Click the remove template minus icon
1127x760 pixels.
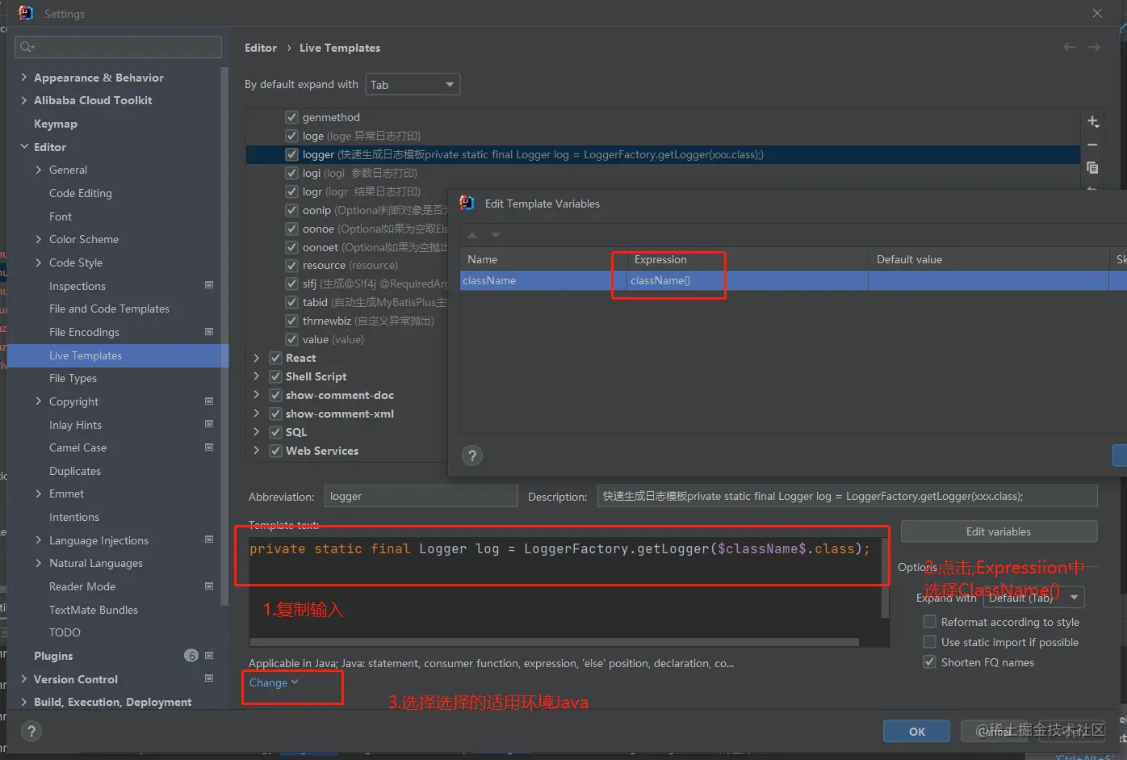pyautogui.click(x=1092, y=145)
